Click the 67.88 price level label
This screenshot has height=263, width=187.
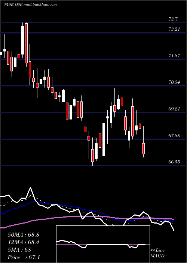(174, 135)
